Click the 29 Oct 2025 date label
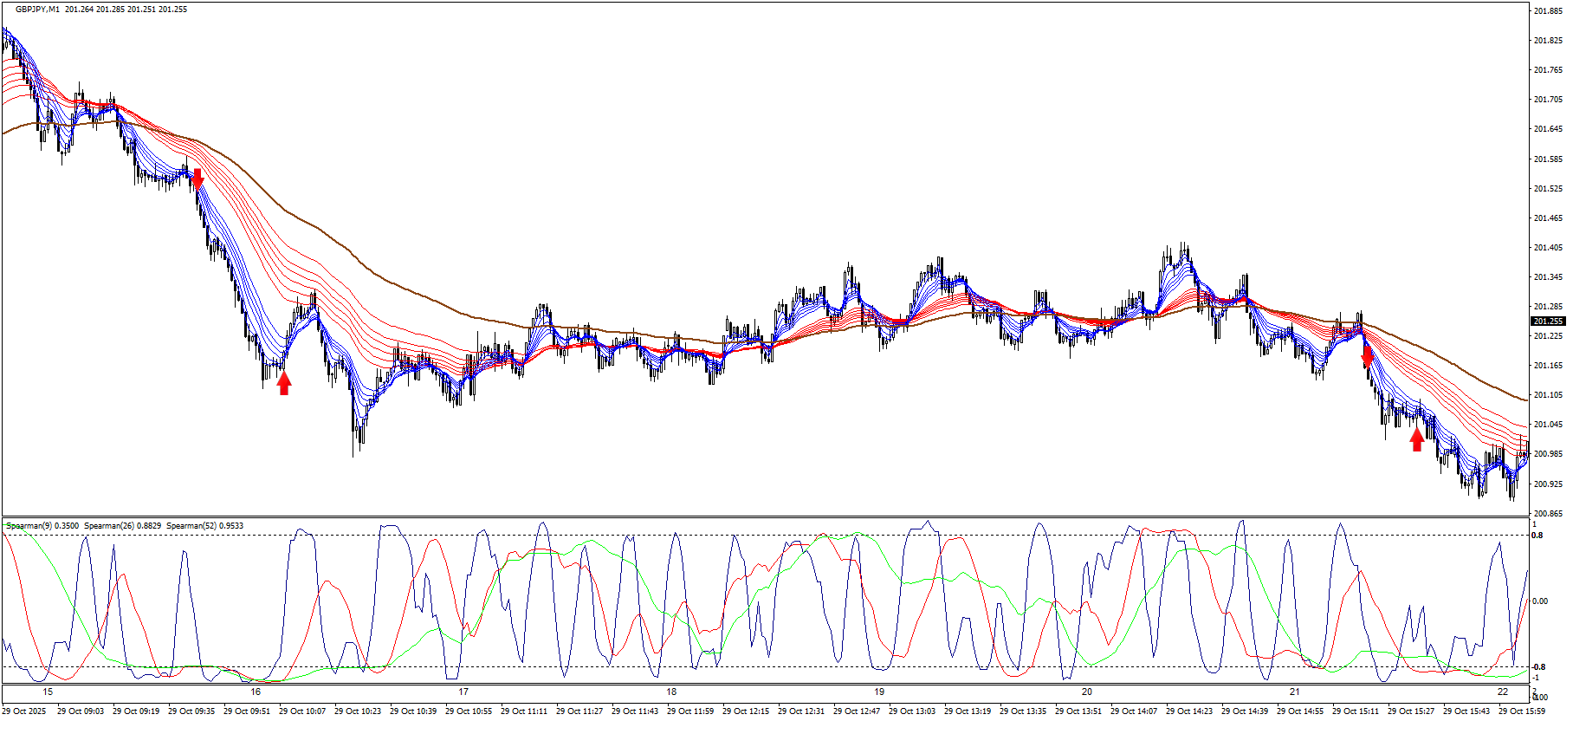 pyautogui.click(x=24, y=711)
